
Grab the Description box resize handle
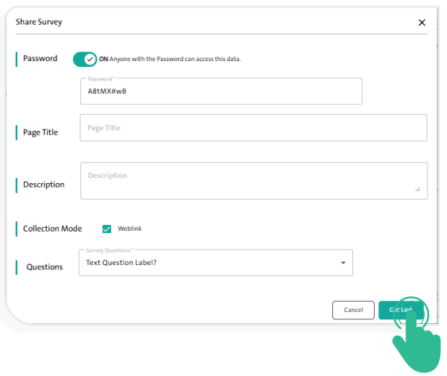pyautogui.click(x=417, y=190)
